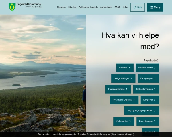Open the Meny hamburger menu
The height and width of the screenshot is (137, 172).
[x=155, y=7]
